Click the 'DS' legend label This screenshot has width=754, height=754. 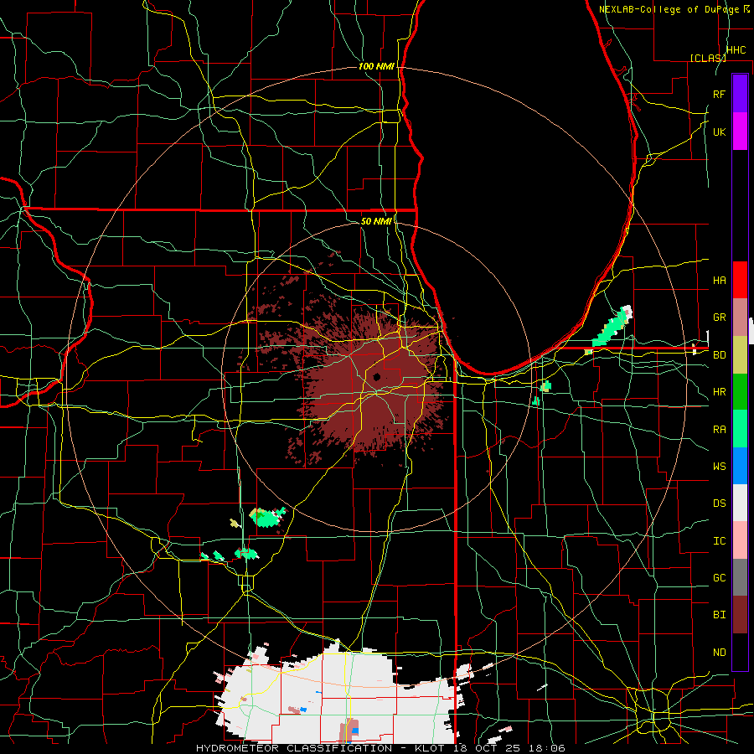click(719, 504)
